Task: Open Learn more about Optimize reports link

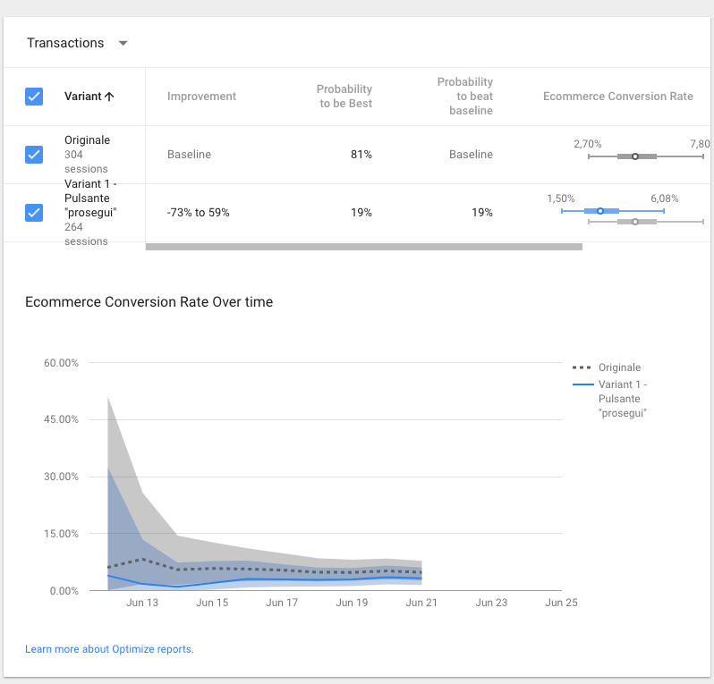Action: (109, 649)
